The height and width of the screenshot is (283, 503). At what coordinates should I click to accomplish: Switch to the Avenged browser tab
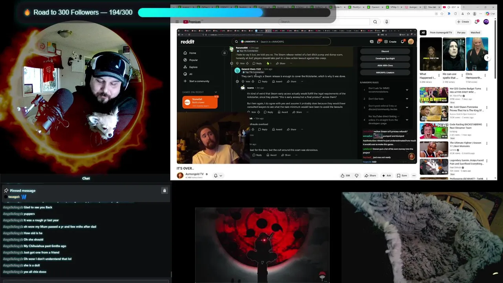[413, 7]
